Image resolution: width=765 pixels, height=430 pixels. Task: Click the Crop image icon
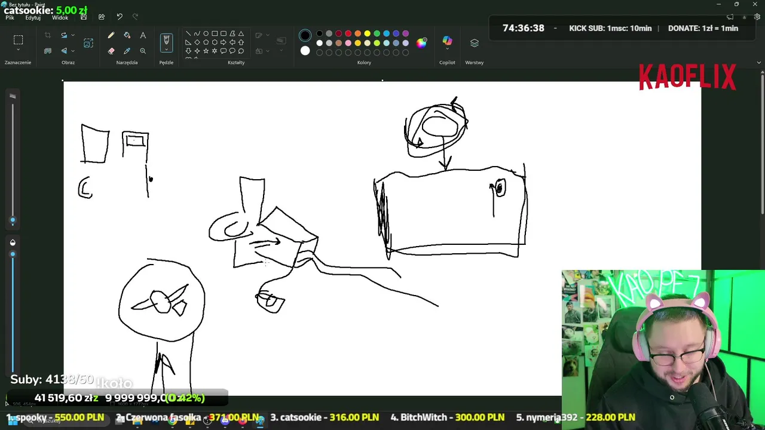point(48,35)
